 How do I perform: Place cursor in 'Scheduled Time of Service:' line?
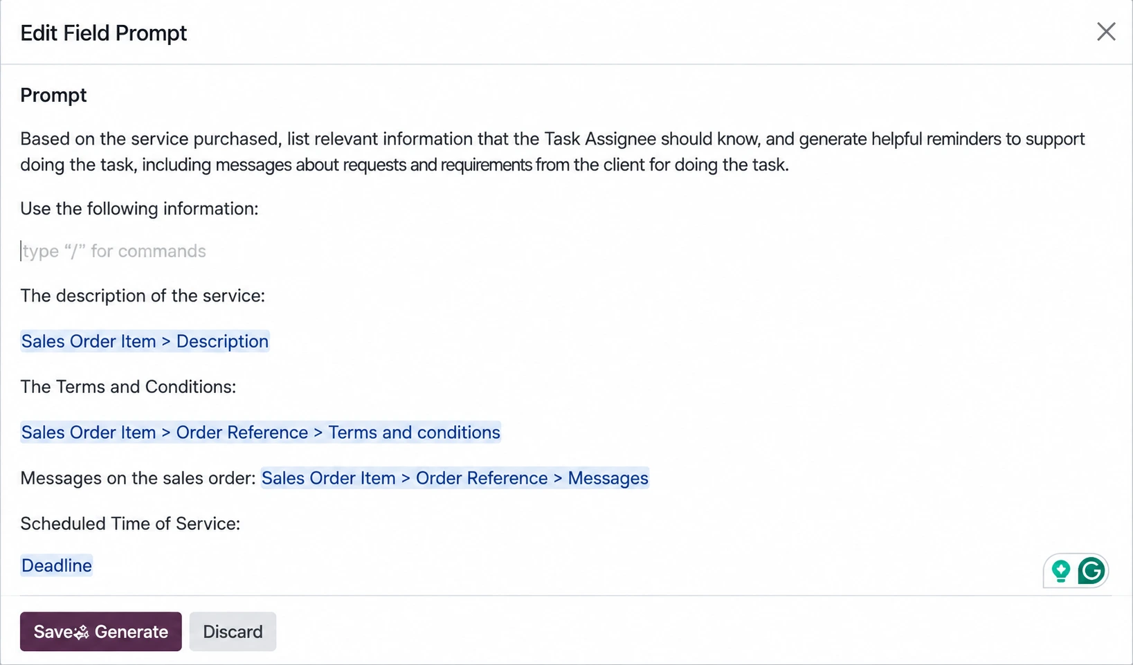130,524
